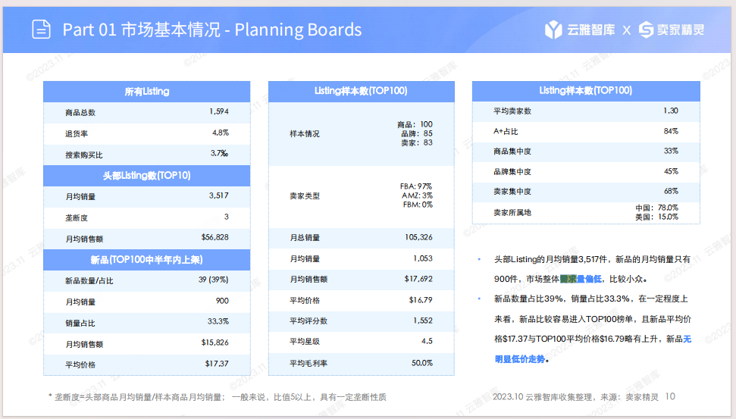Click the 月均销量 value 1,053
This screenshot has width=736, height=419.
pyautogui.click(x=423, y=258)
